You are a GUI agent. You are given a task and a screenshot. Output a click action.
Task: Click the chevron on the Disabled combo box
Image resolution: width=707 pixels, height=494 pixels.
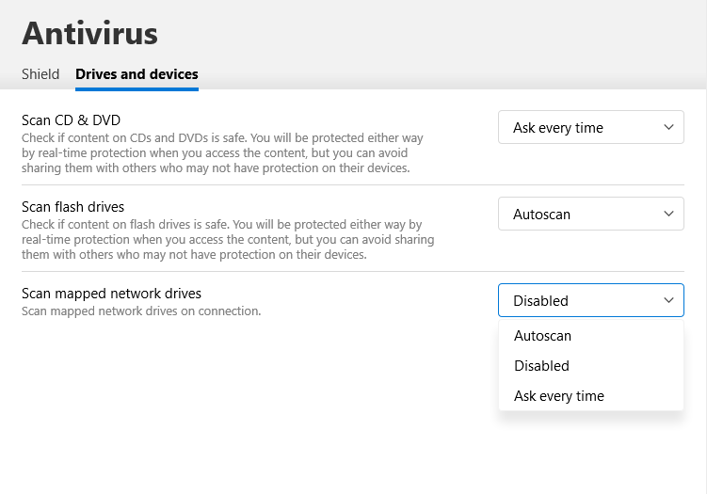click(668, 300)
